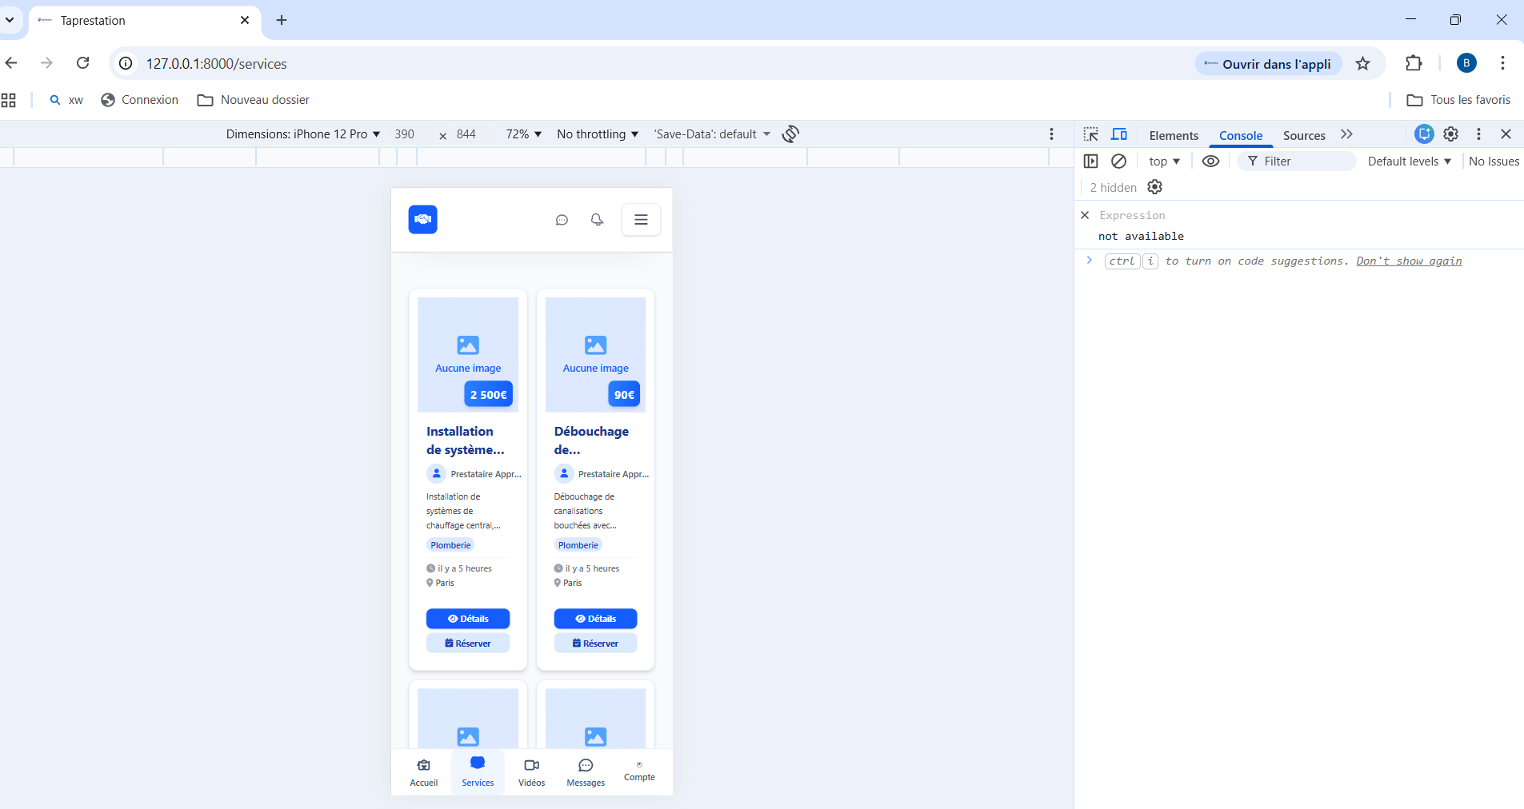Click Détails button for Installation de système
The image size is (1524, 809).
click(x=468, y=619)
